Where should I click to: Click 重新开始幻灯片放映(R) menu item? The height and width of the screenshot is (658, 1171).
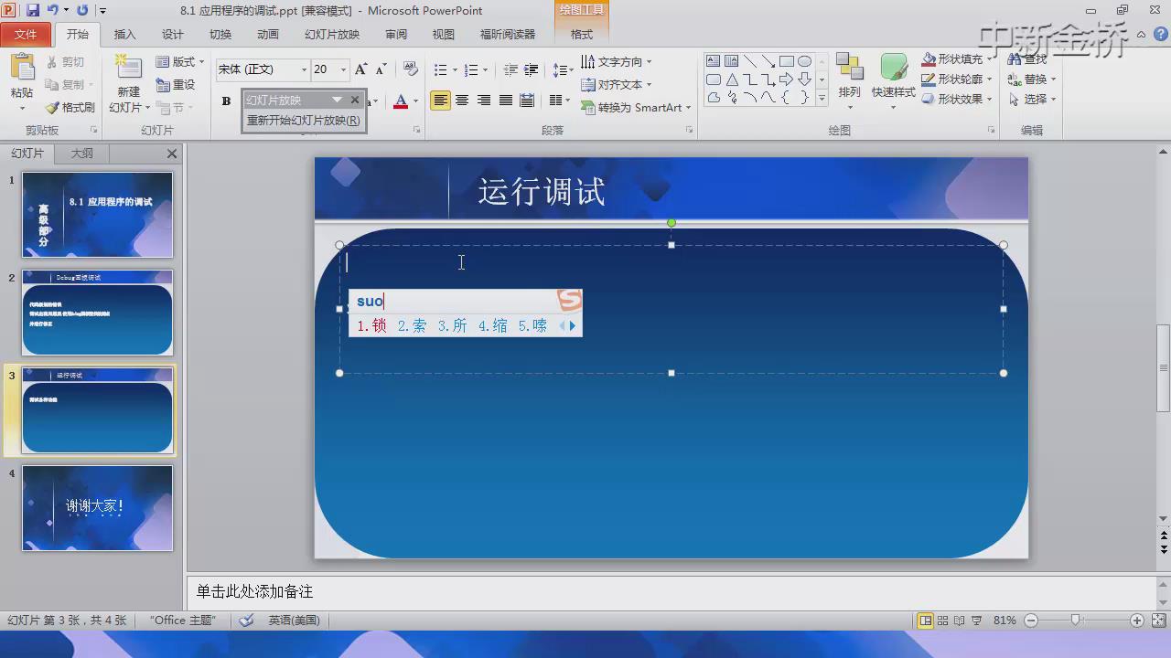(303, 121)
